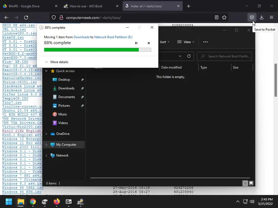Click File Explorer in the taskbar
Viewport: 278px width, 208px height.
pos(21,201)
